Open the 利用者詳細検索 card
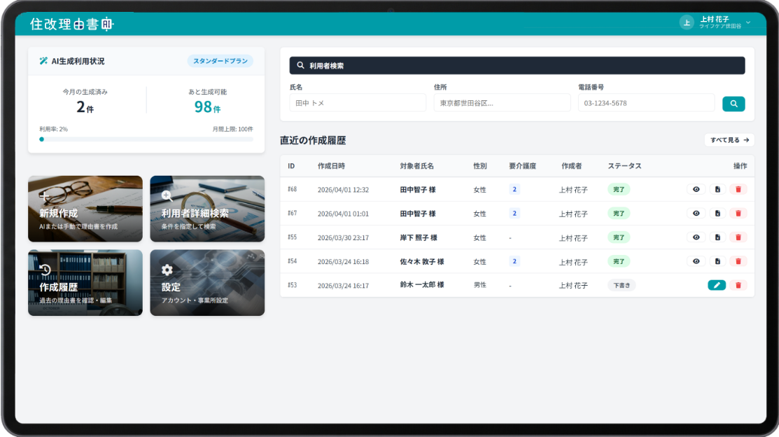This screenshot has width=779, height=437. pos(207,209)
